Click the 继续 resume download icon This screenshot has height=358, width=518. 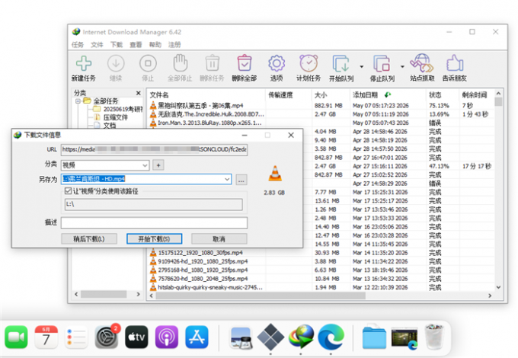point(116,63)
